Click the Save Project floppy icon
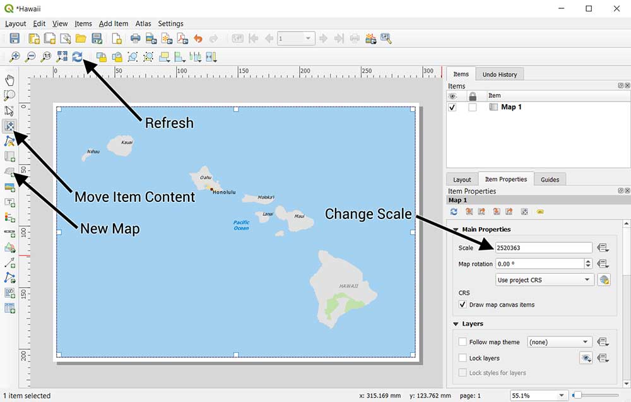The width and height of the screenshot is (631, 402). click(15, 38)
